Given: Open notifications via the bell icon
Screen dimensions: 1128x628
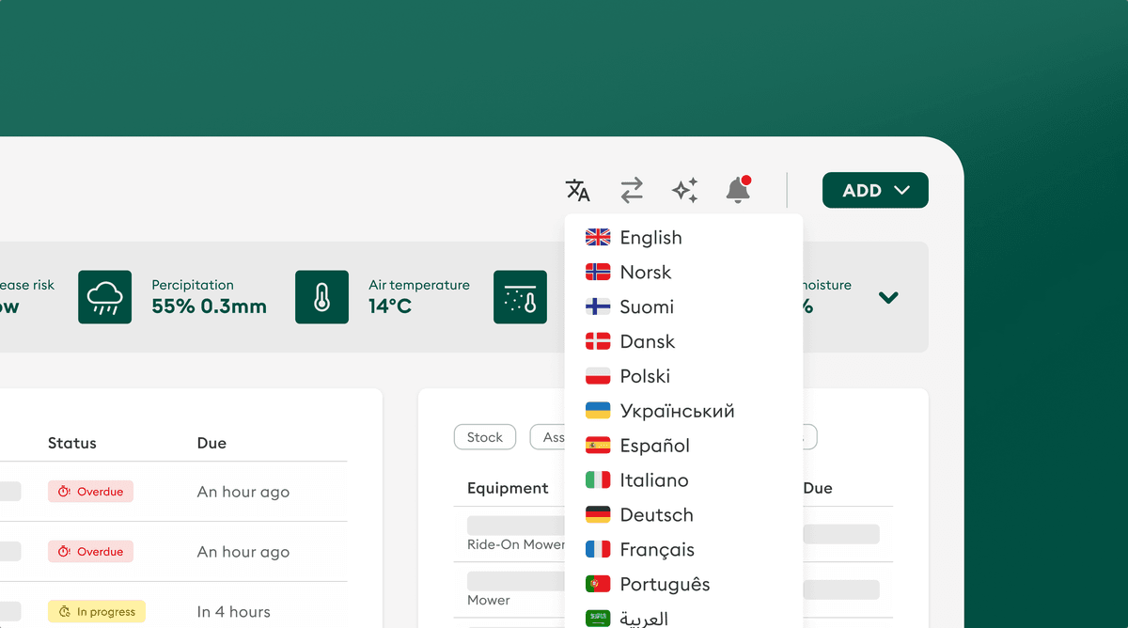Looking at the screenshot, I should pos(738,190).
